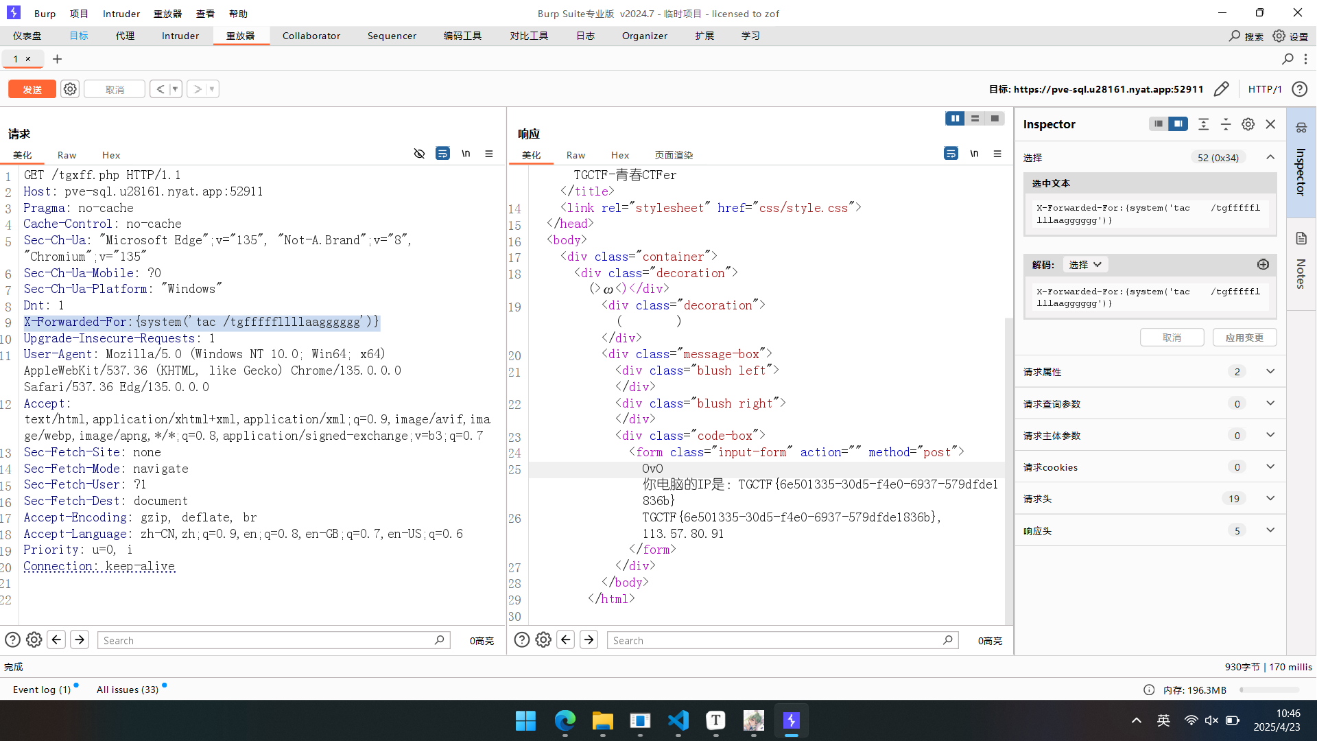Click the 取消 cancel button beside send
This screenshot has height=741, width=1317.
[115, 89]
